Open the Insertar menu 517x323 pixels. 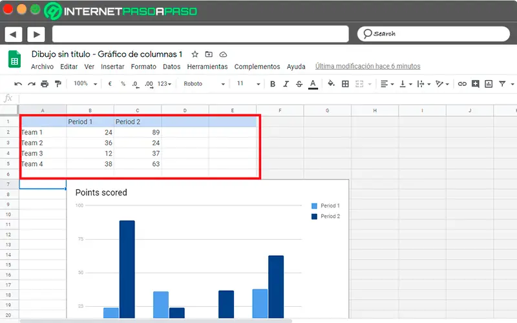tap(112, 67)
